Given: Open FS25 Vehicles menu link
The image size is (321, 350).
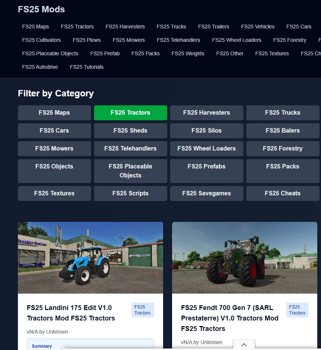Looking at the screenshot, I should click(x=258, y=27).
